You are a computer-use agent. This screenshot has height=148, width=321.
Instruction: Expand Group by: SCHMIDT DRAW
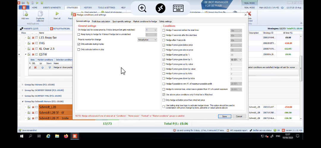pos(23,90)
